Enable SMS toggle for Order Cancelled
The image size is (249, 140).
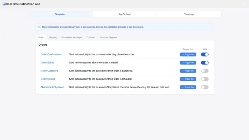click(x=205, y=71)
